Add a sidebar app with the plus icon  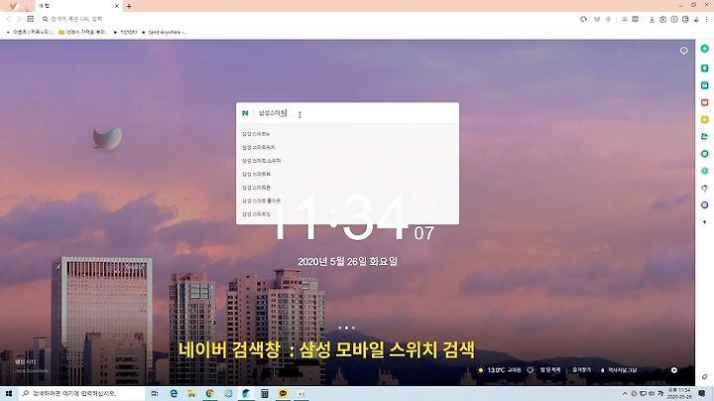click(704, 222)
